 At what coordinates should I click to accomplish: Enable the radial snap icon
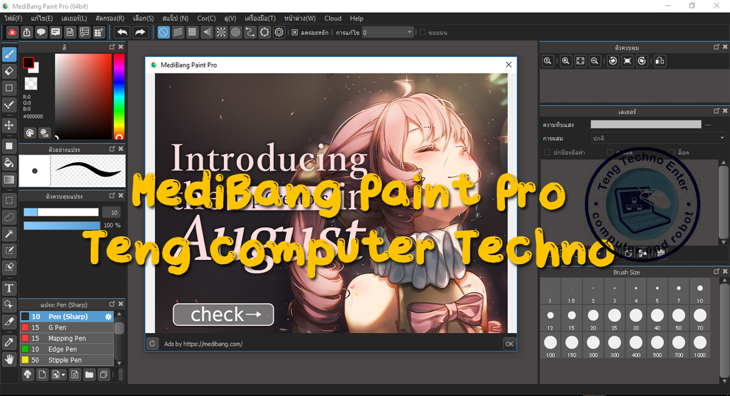click(221, 32)
